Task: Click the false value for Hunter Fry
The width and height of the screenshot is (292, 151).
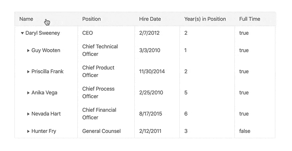Action: [x=245, y=131]
